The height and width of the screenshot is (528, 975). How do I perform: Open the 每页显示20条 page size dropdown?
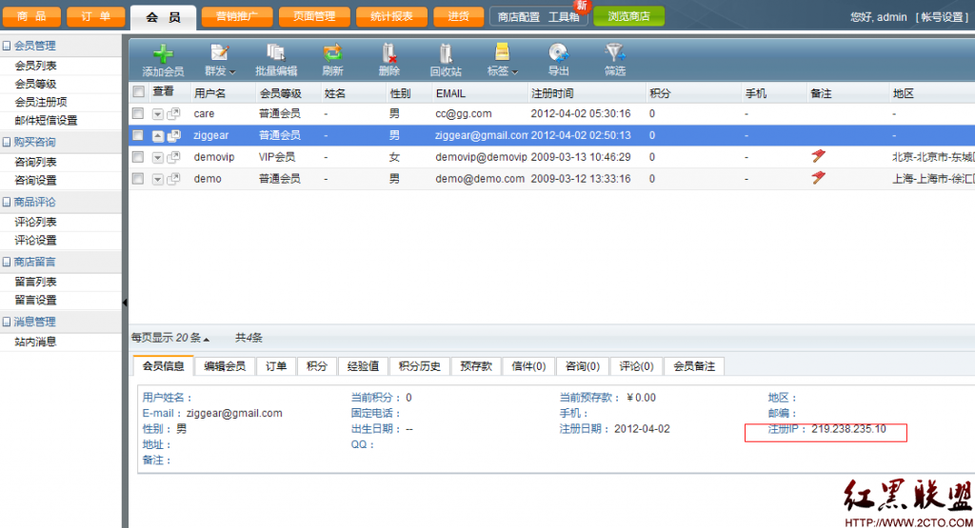(169, 338)
